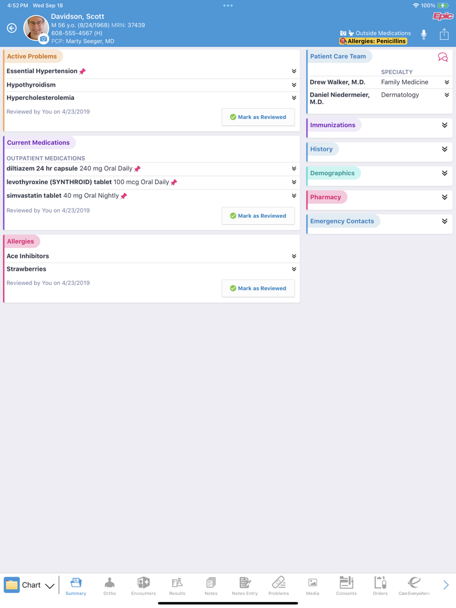Open the Notes icon in bottom bar
This screenshot has width=456, height=608.
coord(211,584)
